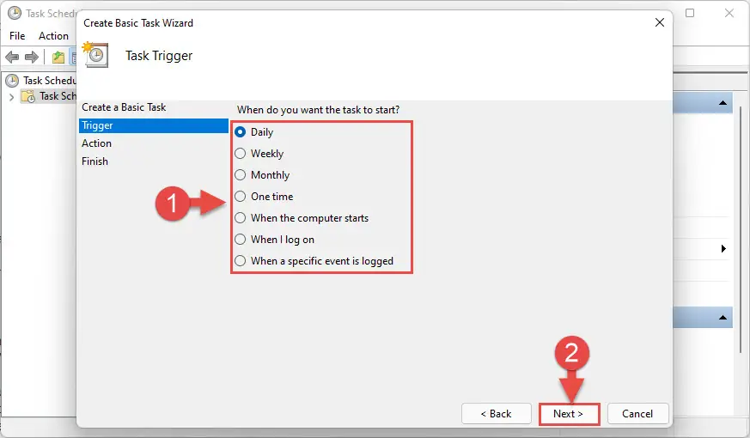Screen dimensions: 750x438
Task: Open the submenu arrow in Actions pane
Action: [x=723, y=249]
